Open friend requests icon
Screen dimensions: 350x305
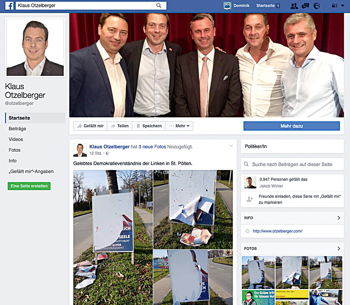point(294,6)
